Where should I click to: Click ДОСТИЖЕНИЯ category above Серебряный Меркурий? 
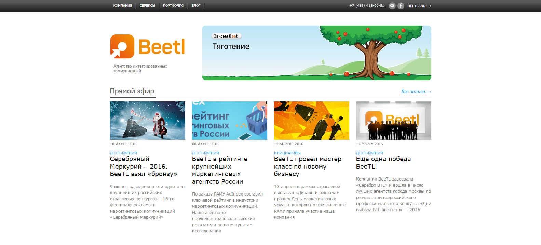123,153
